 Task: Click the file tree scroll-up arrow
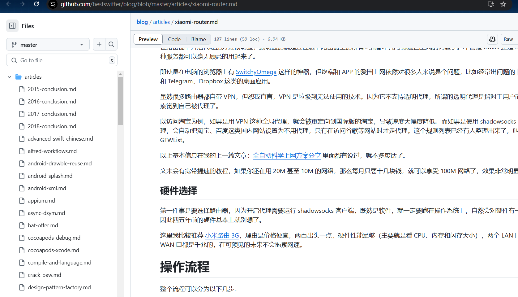(120, 74)
